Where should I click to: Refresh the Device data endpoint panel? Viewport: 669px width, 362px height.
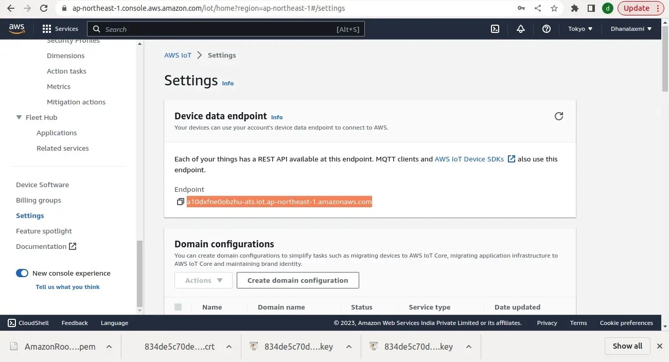559,116
